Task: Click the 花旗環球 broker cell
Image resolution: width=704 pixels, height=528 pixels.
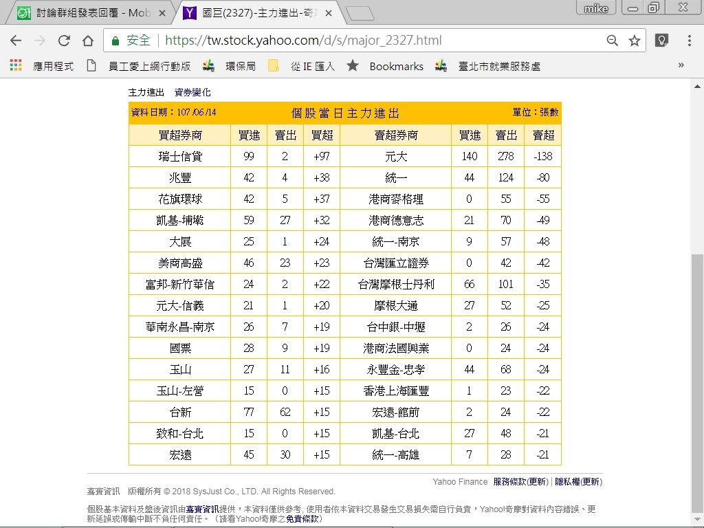Action: (x=180, y=199)
